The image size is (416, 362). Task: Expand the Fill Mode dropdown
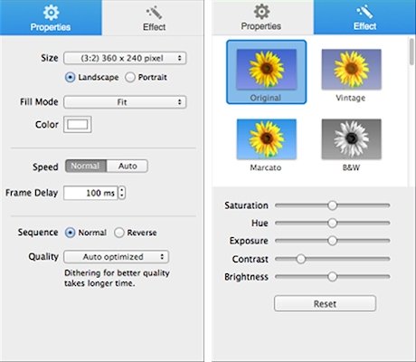(125, 102)
